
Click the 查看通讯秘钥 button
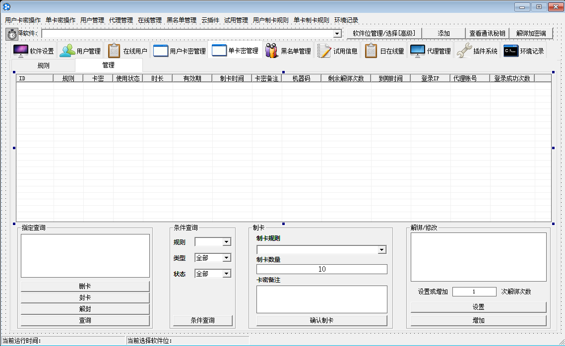488,33
